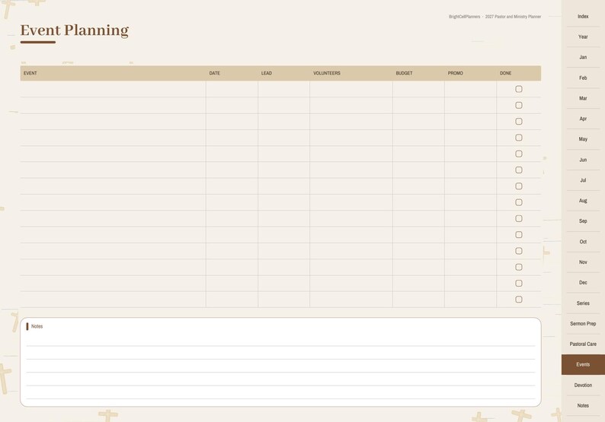Image resolution: width=605 pixels, height=422 pixels.
Task: Select the Mar tab in sidebar
Action: tap(583, 98)
